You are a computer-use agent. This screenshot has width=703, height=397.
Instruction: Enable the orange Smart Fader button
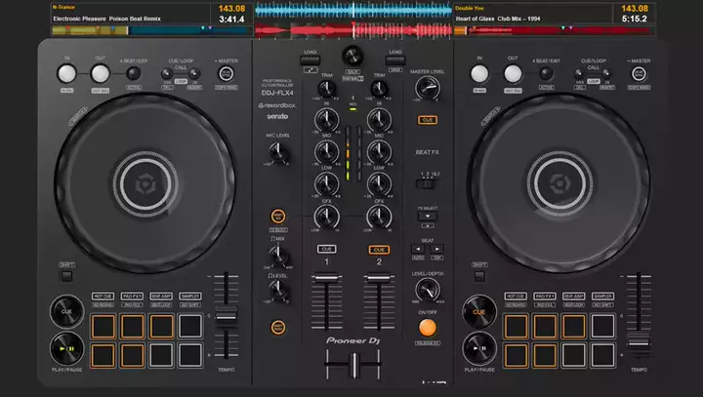(x=278, y=327)
